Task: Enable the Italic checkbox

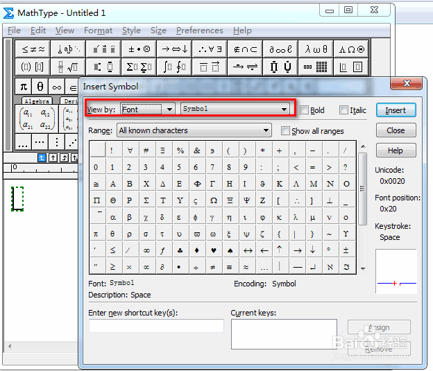Action: click(343, 110)
